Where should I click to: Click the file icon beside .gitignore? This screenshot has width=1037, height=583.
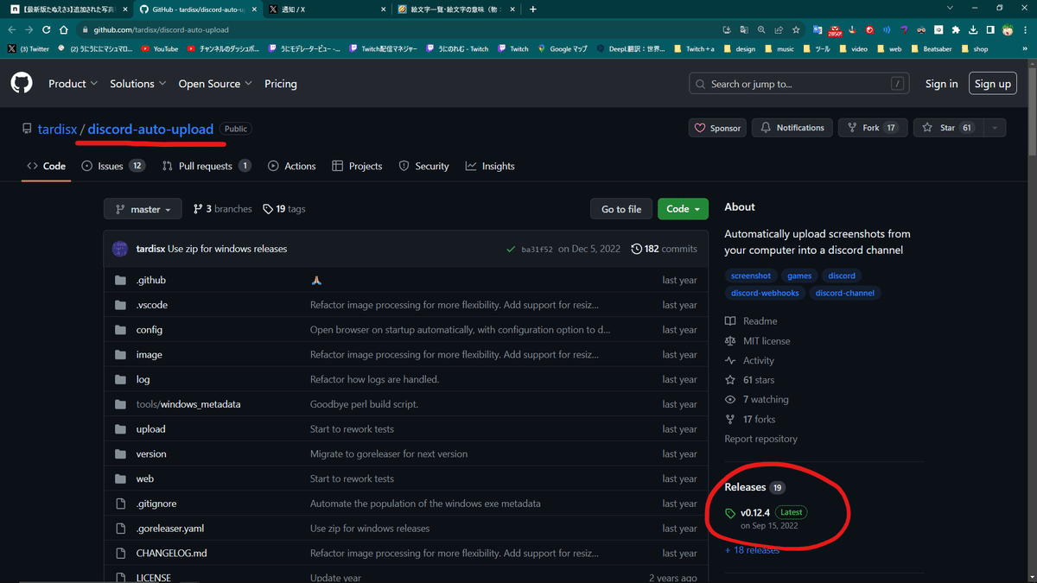(x=120, y=504)
